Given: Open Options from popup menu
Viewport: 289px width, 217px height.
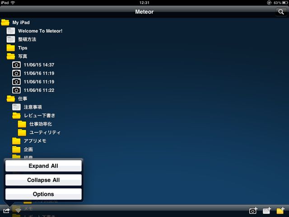Looking at the screenshot, I should click(x=43, y=194).
